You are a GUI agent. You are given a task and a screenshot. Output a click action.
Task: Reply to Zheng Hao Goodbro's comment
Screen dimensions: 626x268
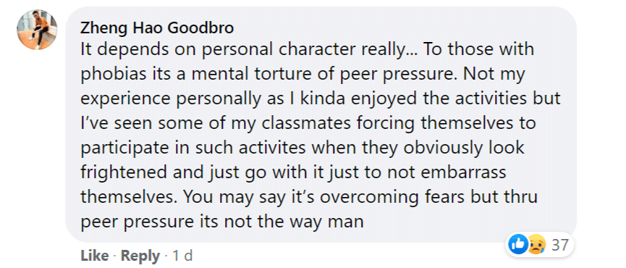[140, 256]
